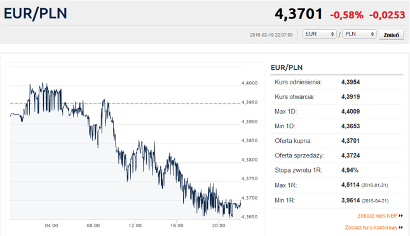Viewport: 410px width, 236px height.
Task: Click the Oferta kupna label
Action: click(x=293, y=141)
